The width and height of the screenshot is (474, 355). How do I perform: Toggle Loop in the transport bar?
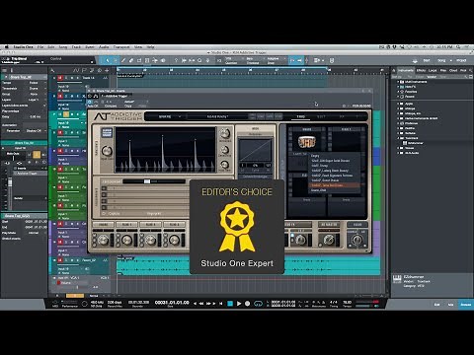point(258,304)
